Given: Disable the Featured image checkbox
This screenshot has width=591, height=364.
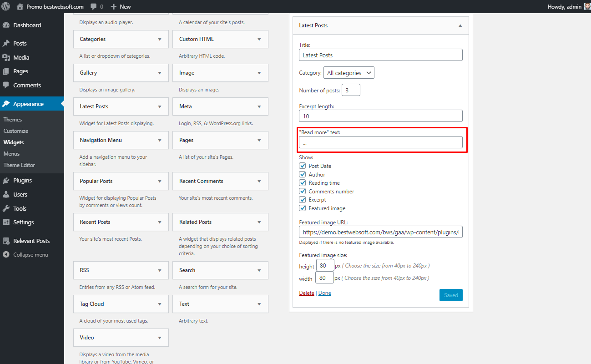Looking at the screenshot, I should (x=303, y=208).
